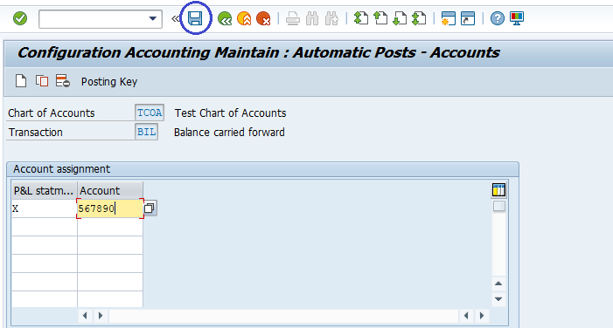Click right scroll arrow under Account column
Screen dimensions: 613x328
[x=101, y=316]
